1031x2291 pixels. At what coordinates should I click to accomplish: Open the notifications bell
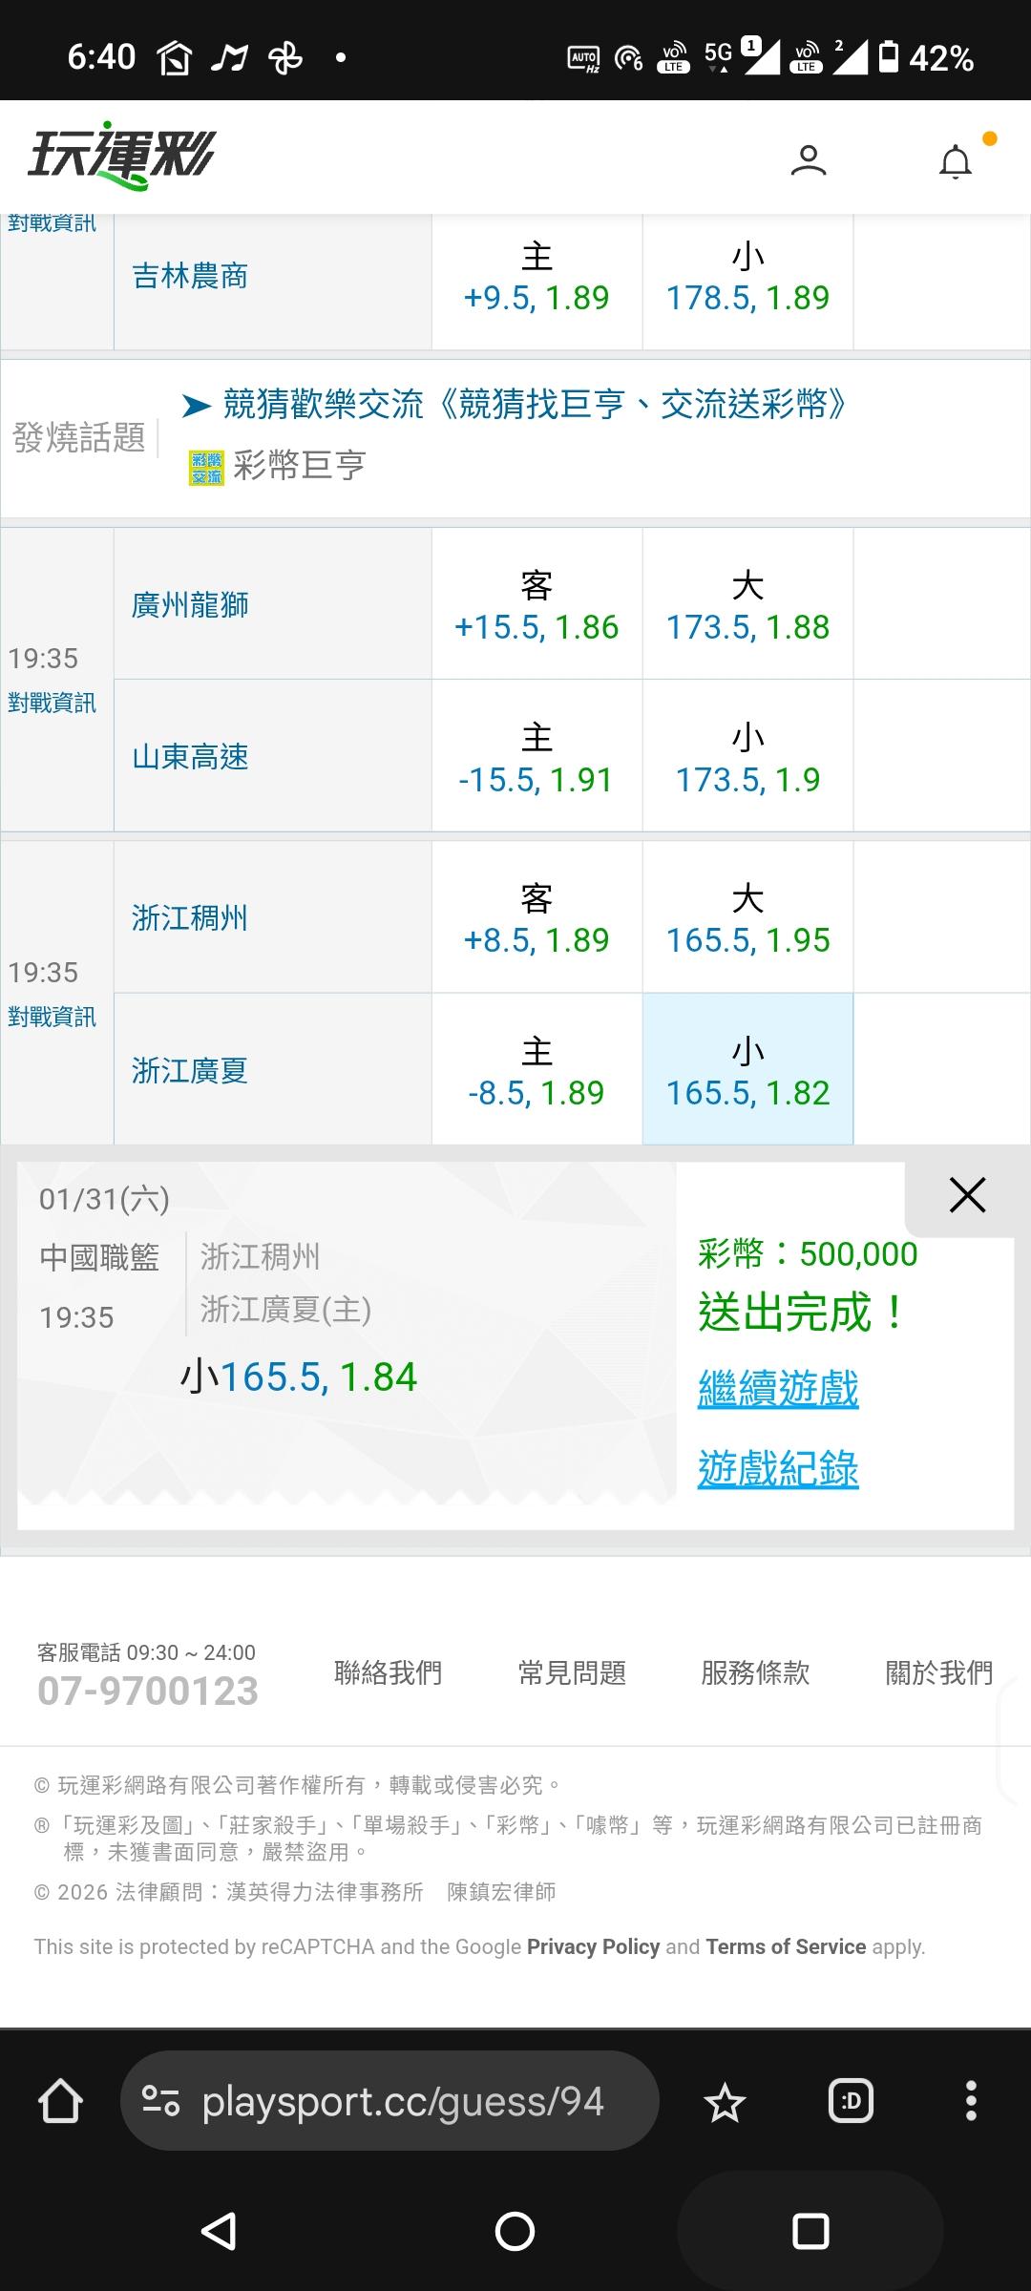956,161
